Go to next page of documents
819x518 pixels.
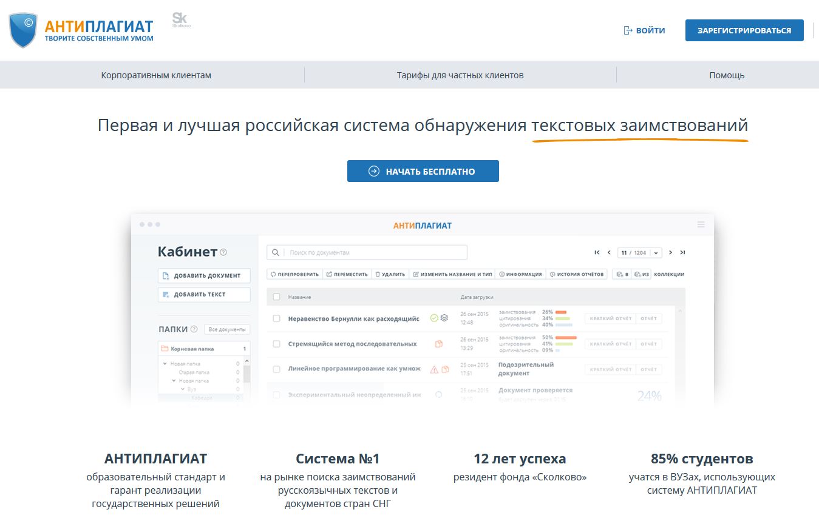click(x=670, y=252)
